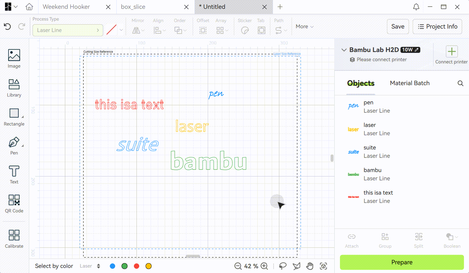This screenshot has height=273, width=469.
Task: Click the fit-to-view icon
Action: click(x=323, y=266)
